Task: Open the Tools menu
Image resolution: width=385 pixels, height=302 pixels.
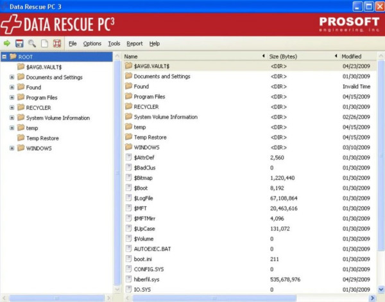Action: (114, 43)
